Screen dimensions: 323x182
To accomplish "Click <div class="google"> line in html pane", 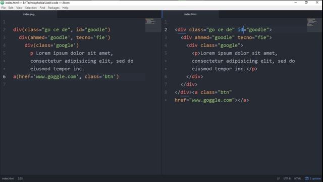I will click(214, 45).
